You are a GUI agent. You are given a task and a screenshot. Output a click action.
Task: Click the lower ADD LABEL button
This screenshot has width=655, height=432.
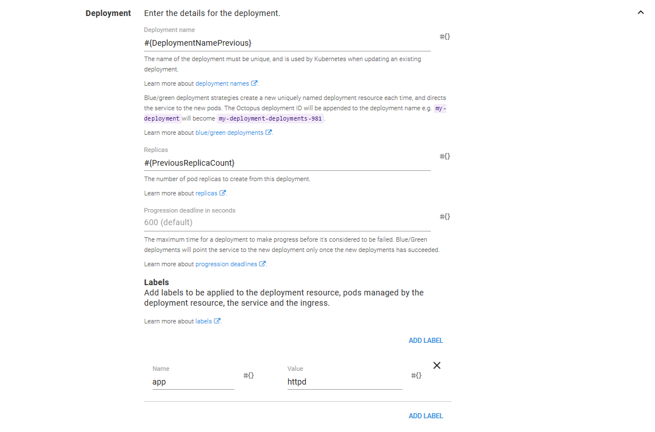[x=426, y=416]
